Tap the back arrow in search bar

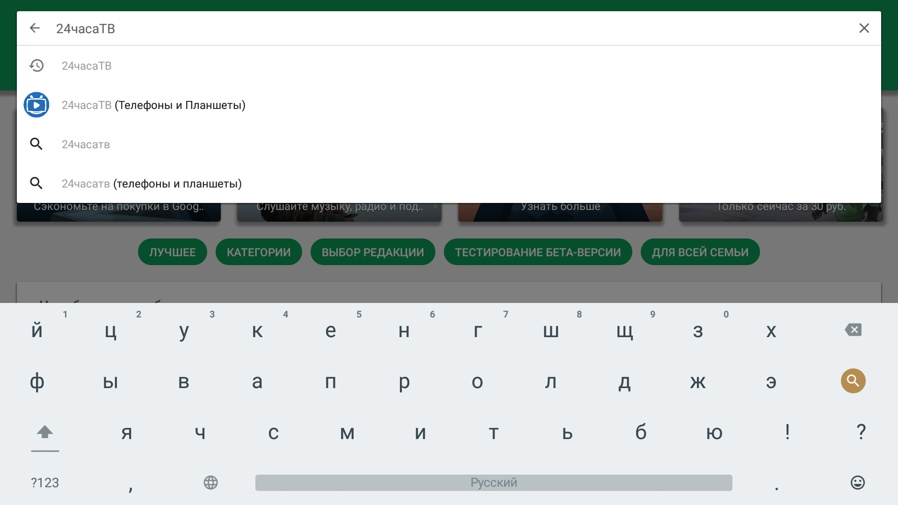pos(35,28)
